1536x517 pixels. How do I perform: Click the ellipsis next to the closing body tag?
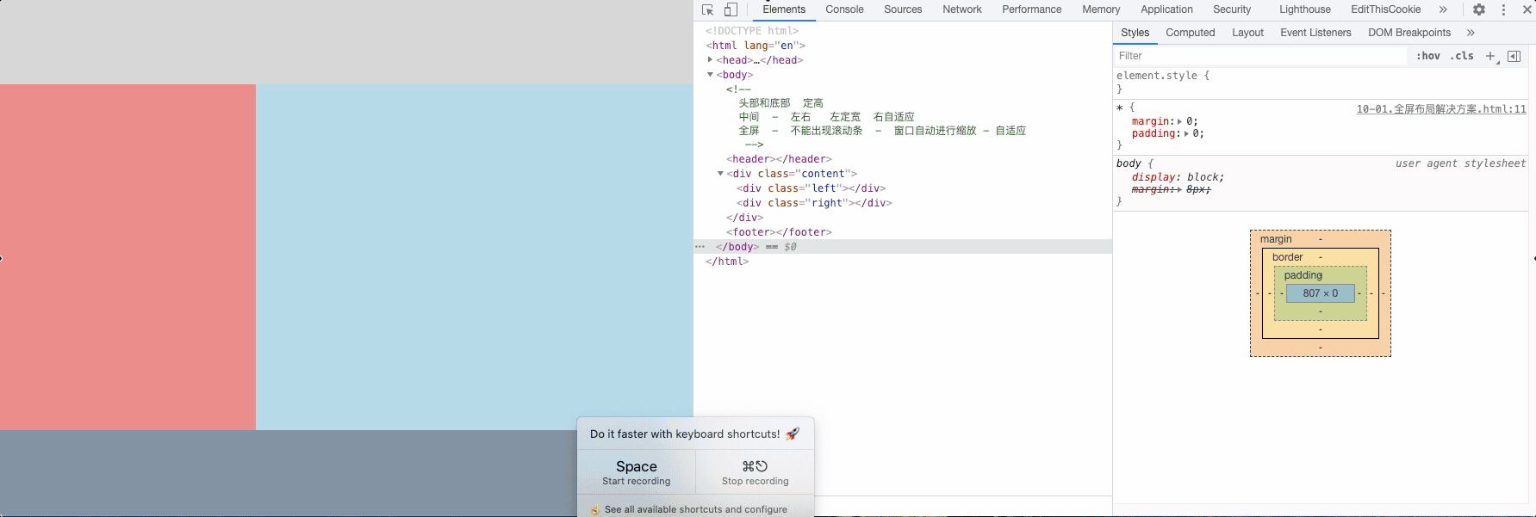pos(700,247)
